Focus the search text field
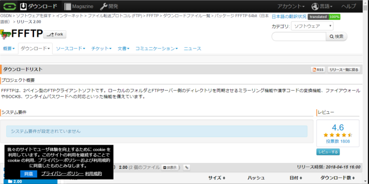The height and width of the screenshot is (184, 369). click(x=299, y=37)
